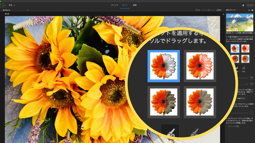The width and height of the screenshot is (255, 143).
Task: Click the edge softness value field showing 1
Action: point(251,113)
